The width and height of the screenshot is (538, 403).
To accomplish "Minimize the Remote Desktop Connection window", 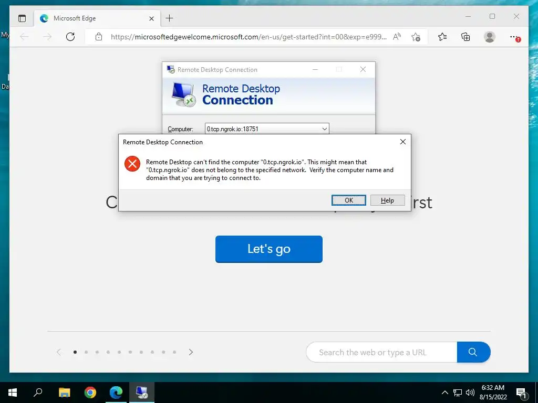I will [315, 70].
